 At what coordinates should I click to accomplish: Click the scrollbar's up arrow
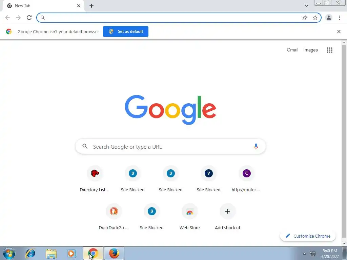click(x=344, y=42)
